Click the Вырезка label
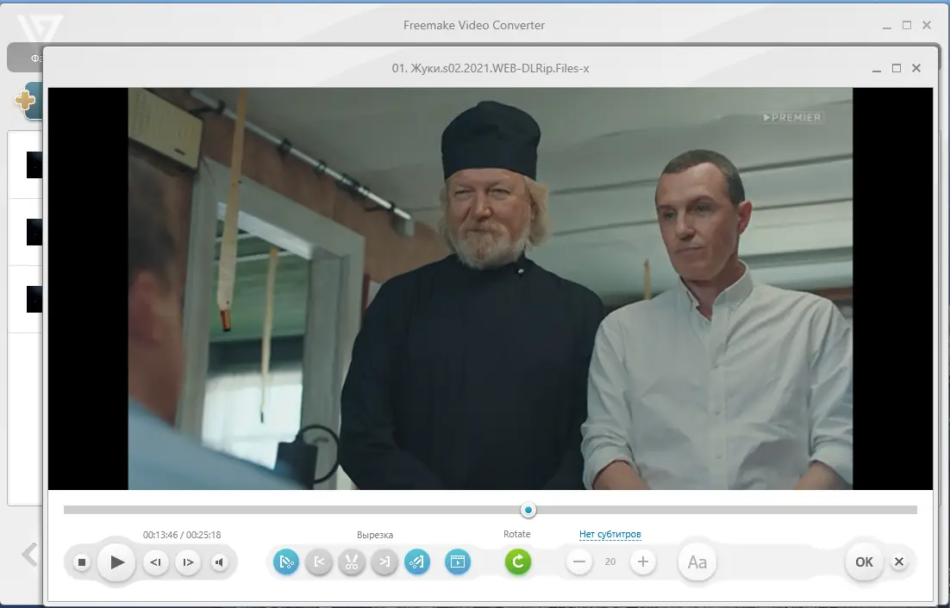Viewport: 950px width, 608px height. tap(375, 535)
